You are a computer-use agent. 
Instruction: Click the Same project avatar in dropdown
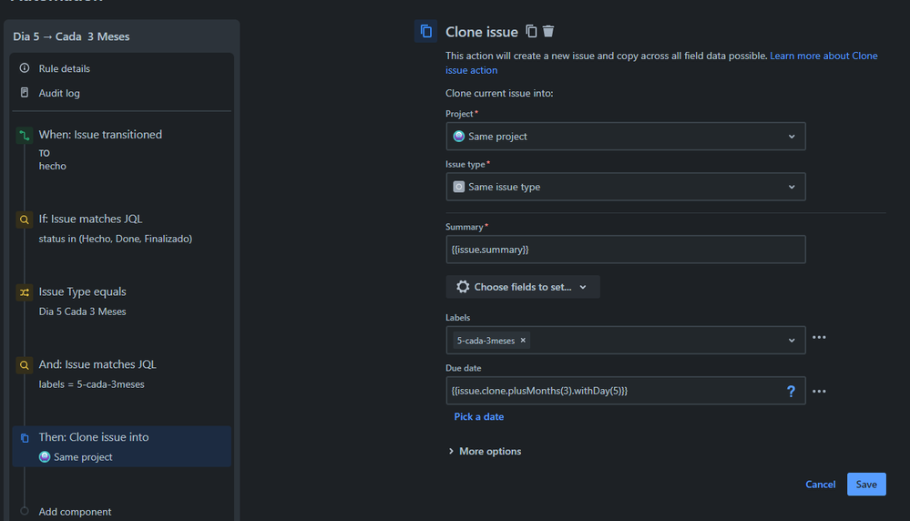coord(459,137)
